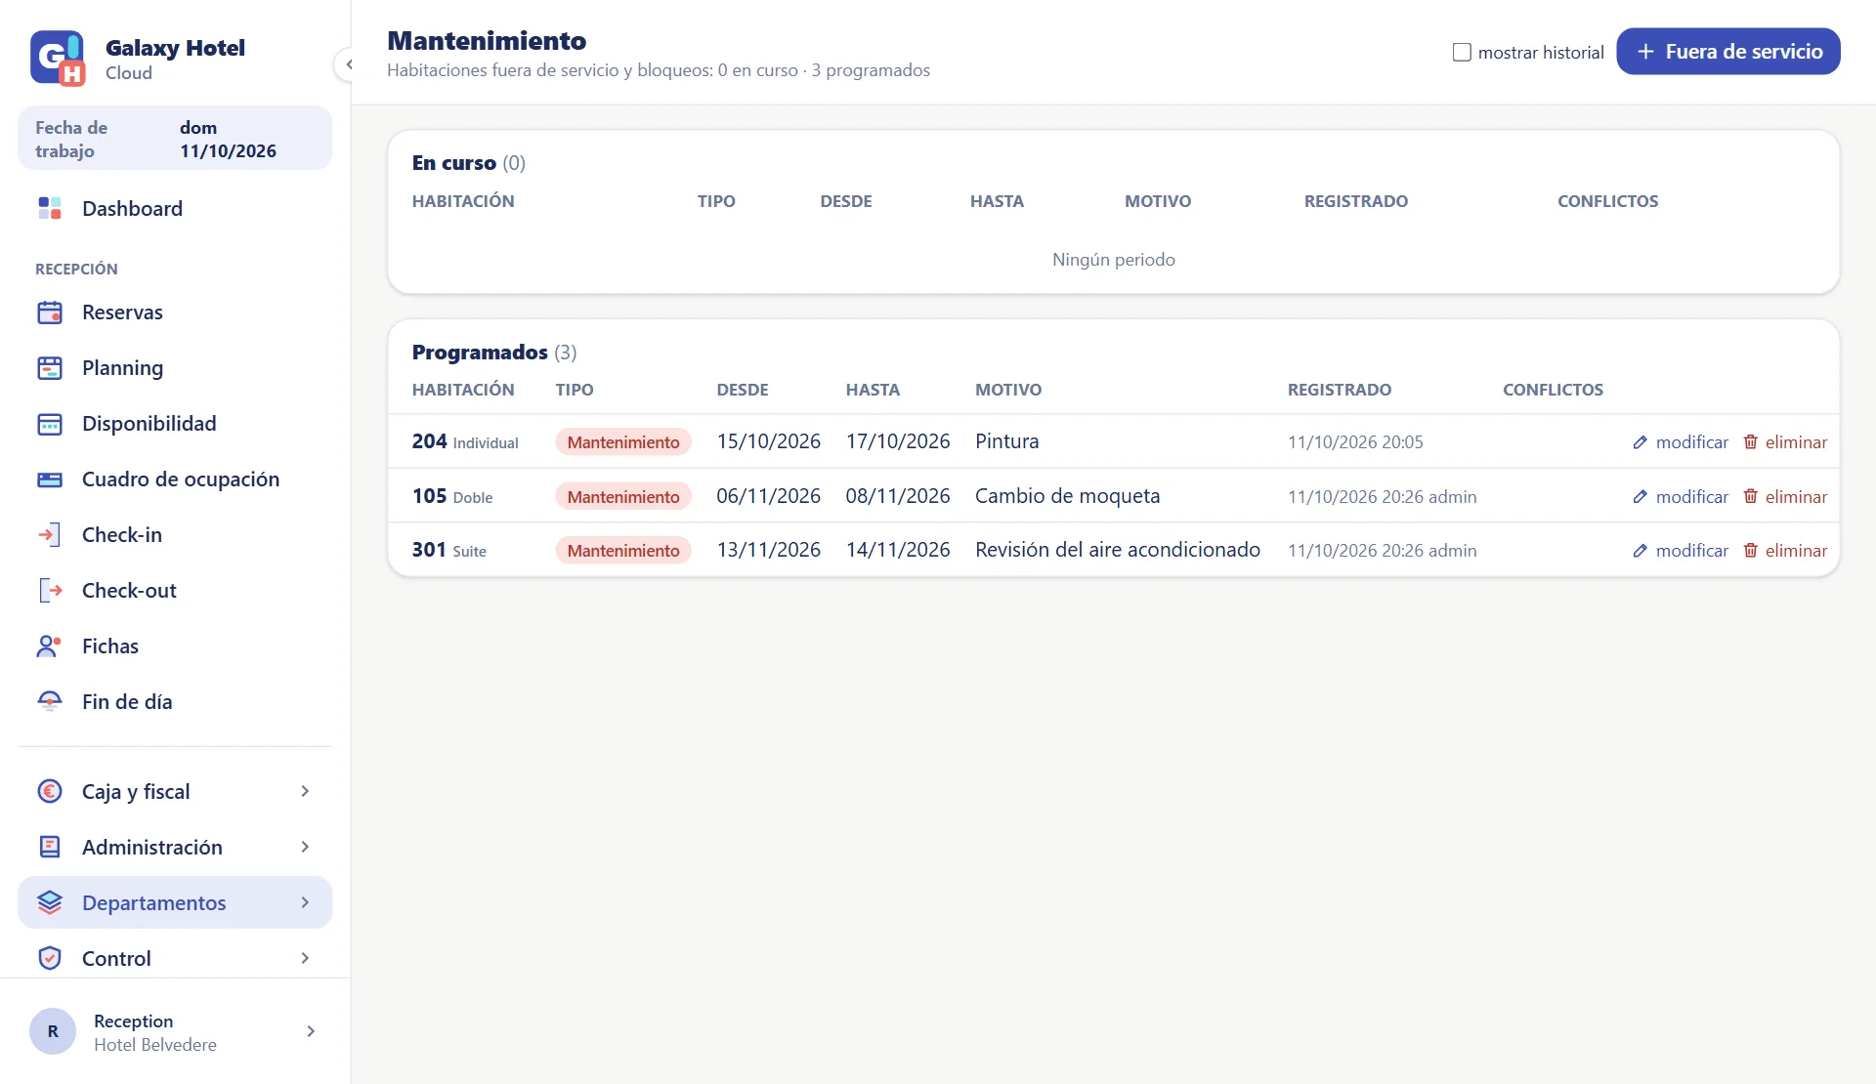The image size is (1876, 1084).
Task: Click the Administración book icon
Action: pos(50,847)
